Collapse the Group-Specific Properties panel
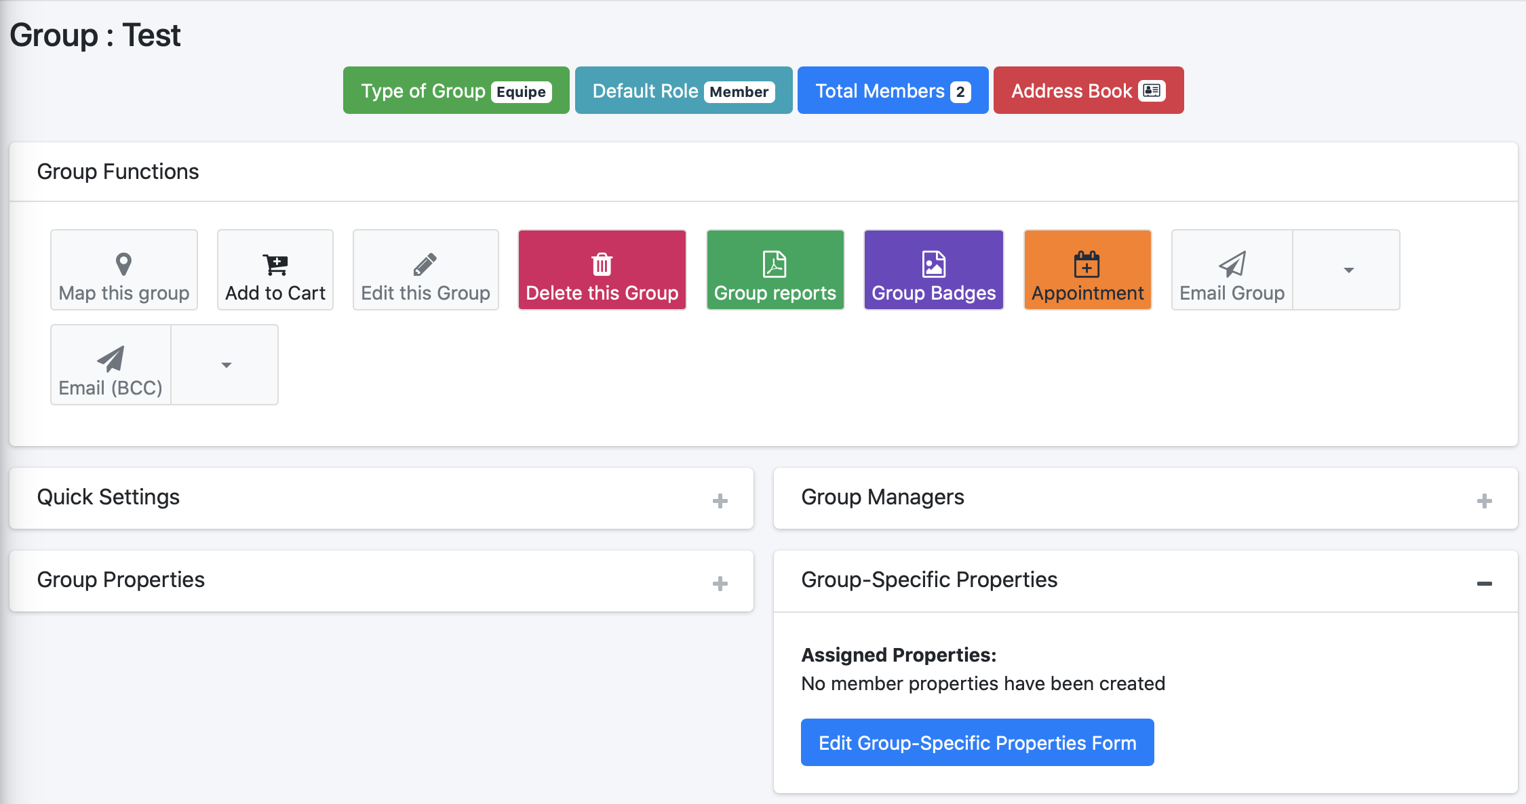1526x804 pixels. tap(1485, 584)
